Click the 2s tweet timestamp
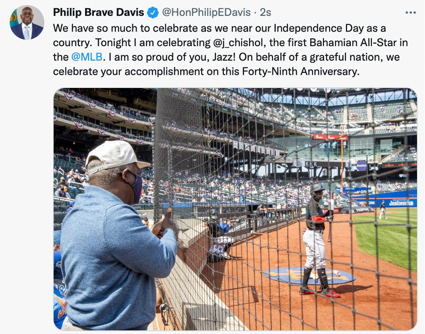The width and height of the screenshot is (425, 334). [265, 12]
